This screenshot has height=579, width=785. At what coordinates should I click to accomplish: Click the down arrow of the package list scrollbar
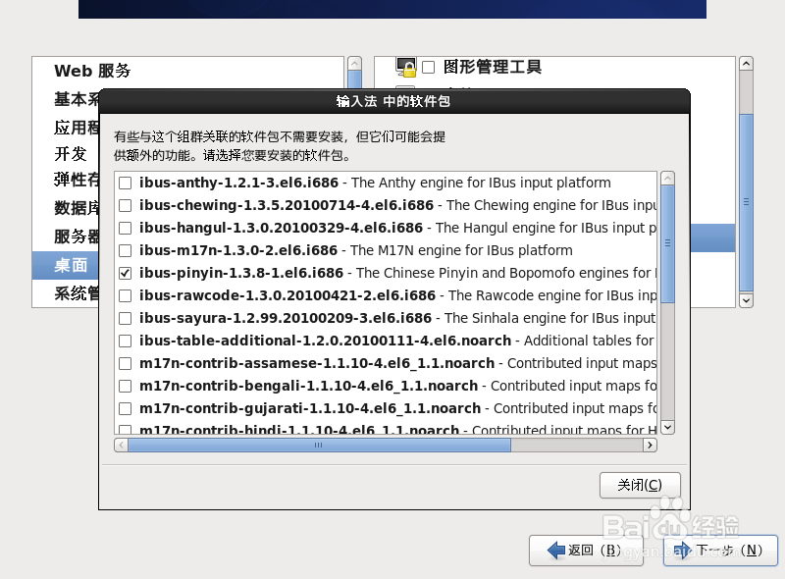[668, 427]
